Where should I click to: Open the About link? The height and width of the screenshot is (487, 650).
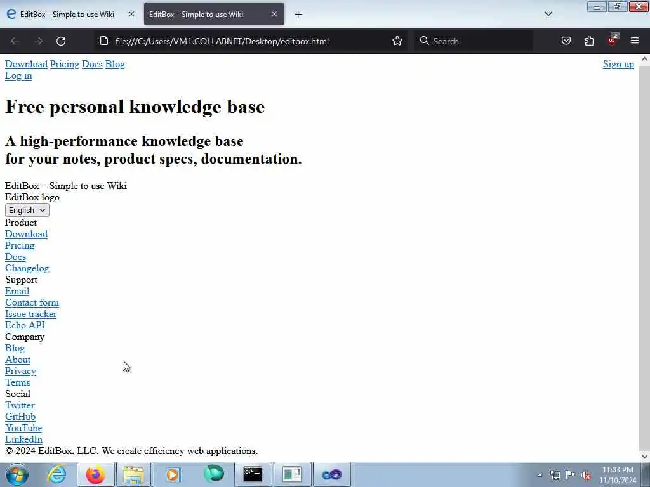17,360
